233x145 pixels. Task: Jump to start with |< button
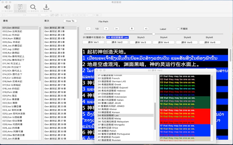click(x=116, y=29)
